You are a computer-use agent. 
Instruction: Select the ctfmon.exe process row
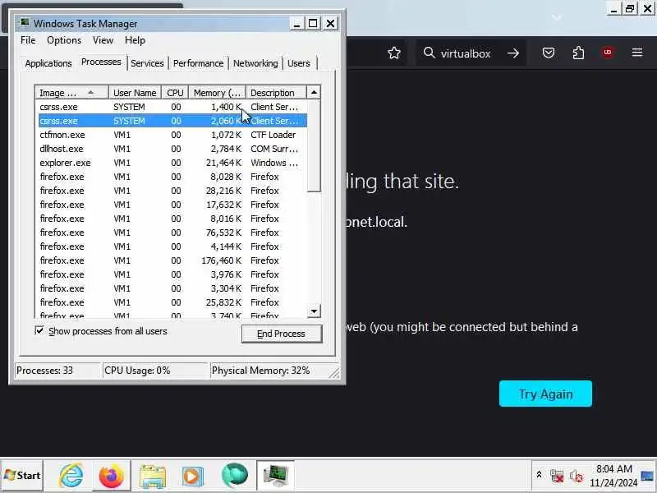pyautogui.click(x=172, y=135)
